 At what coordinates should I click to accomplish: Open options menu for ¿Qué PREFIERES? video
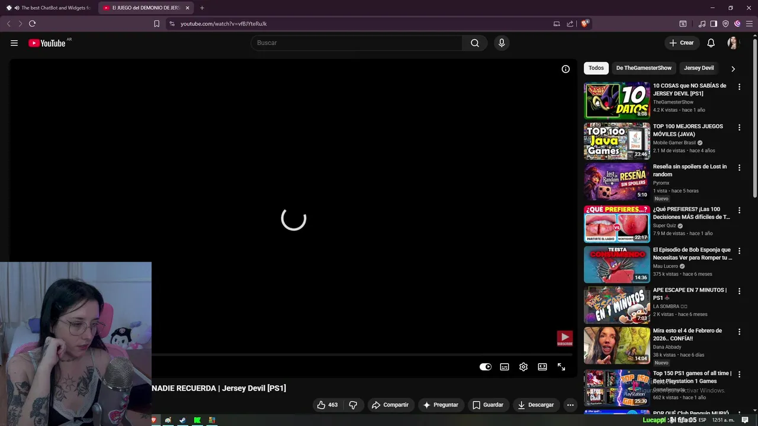(739, 210)
